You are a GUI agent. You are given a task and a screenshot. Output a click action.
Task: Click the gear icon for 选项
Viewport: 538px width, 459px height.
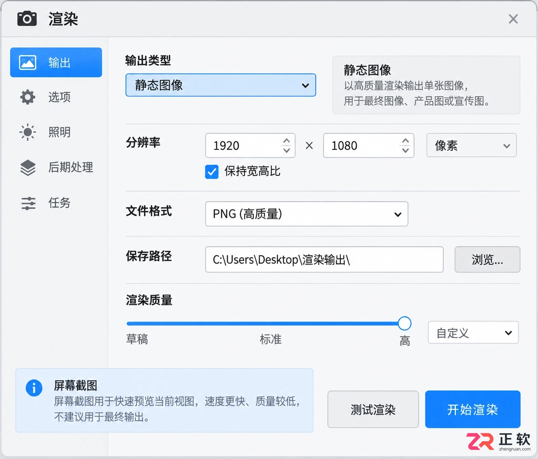(x=28, y=97)
